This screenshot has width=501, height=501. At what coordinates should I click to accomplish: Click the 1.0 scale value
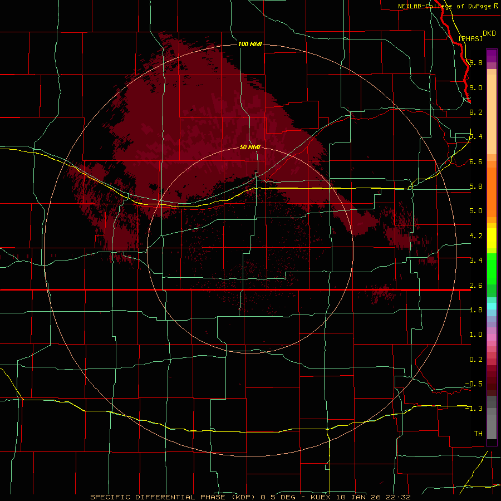point(476,335)
